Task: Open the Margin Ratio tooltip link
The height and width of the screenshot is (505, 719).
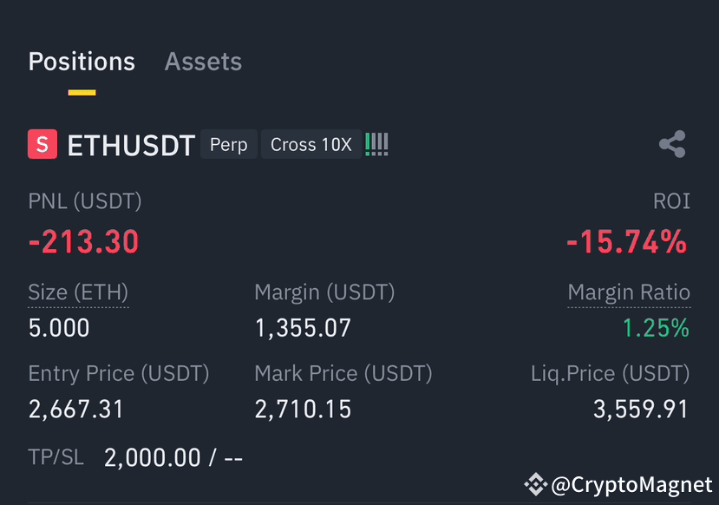Action: [628, 292]
